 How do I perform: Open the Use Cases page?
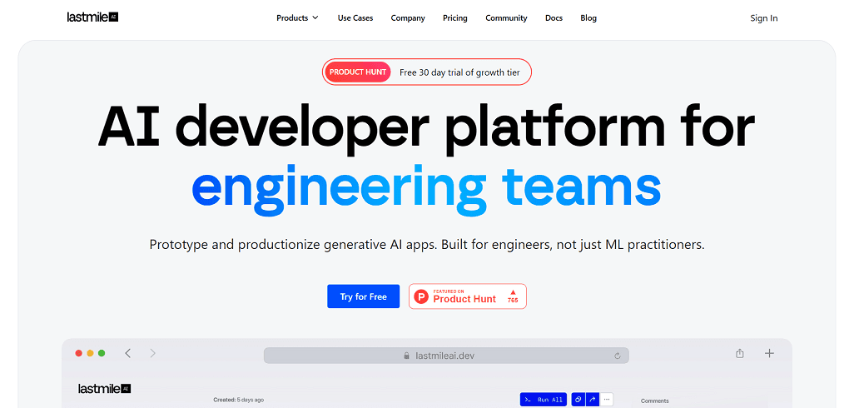coord(355,17)
